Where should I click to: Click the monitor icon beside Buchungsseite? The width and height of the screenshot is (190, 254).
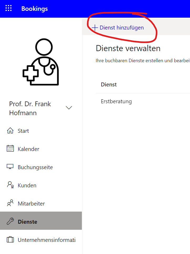click(10, 167)
